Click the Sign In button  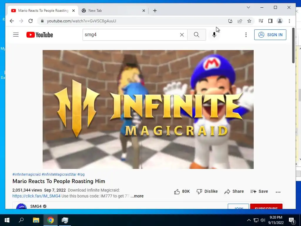coord(270,35)
